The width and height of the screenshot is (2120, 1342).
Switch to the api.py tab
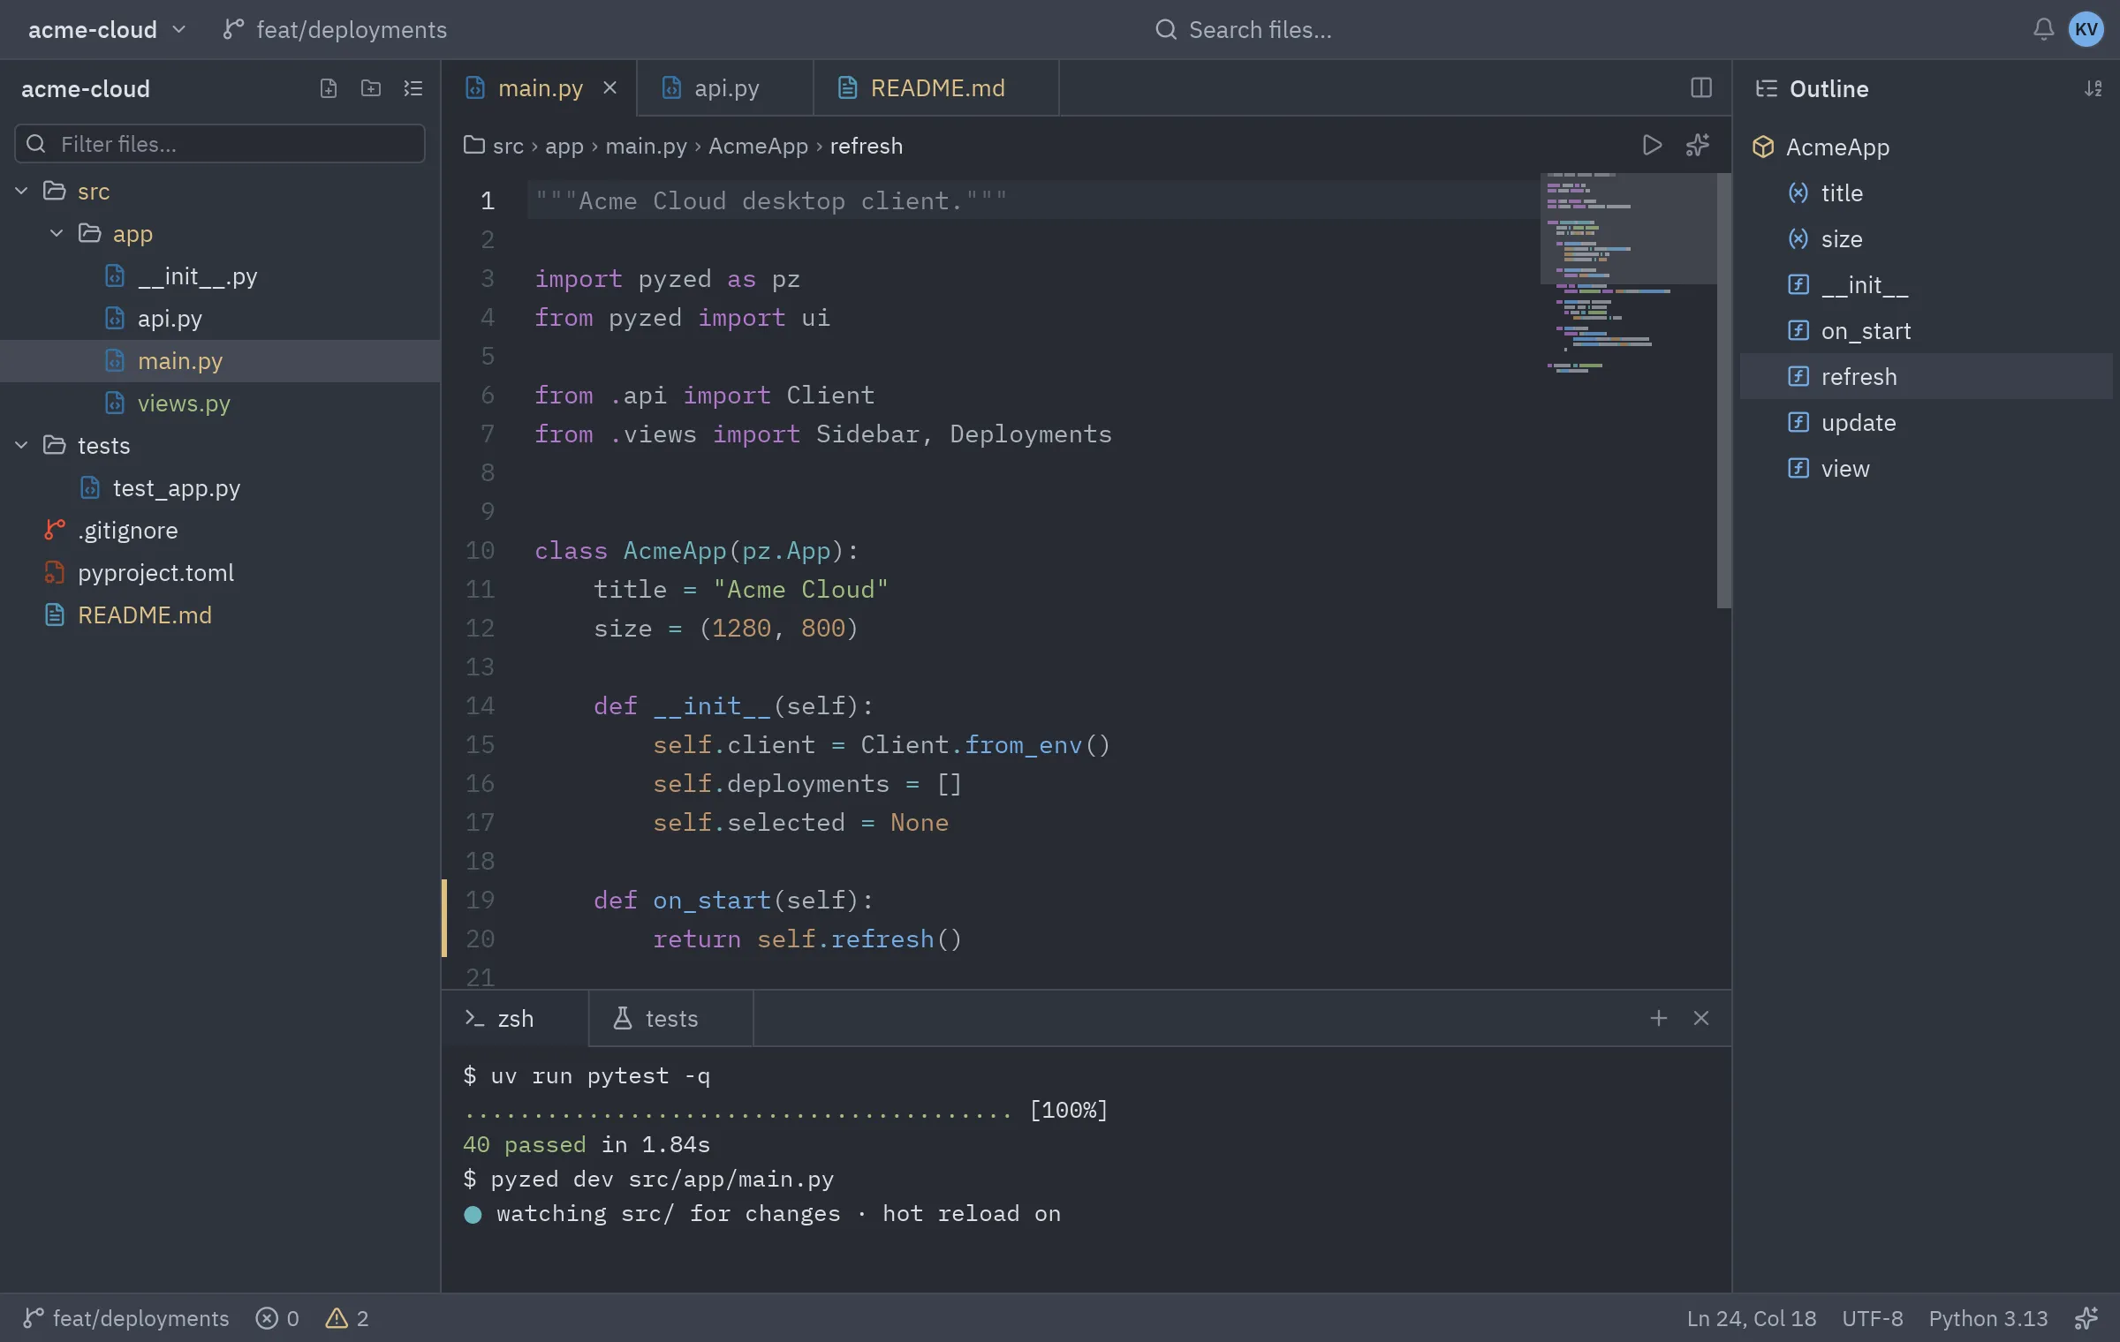point(724,87)
